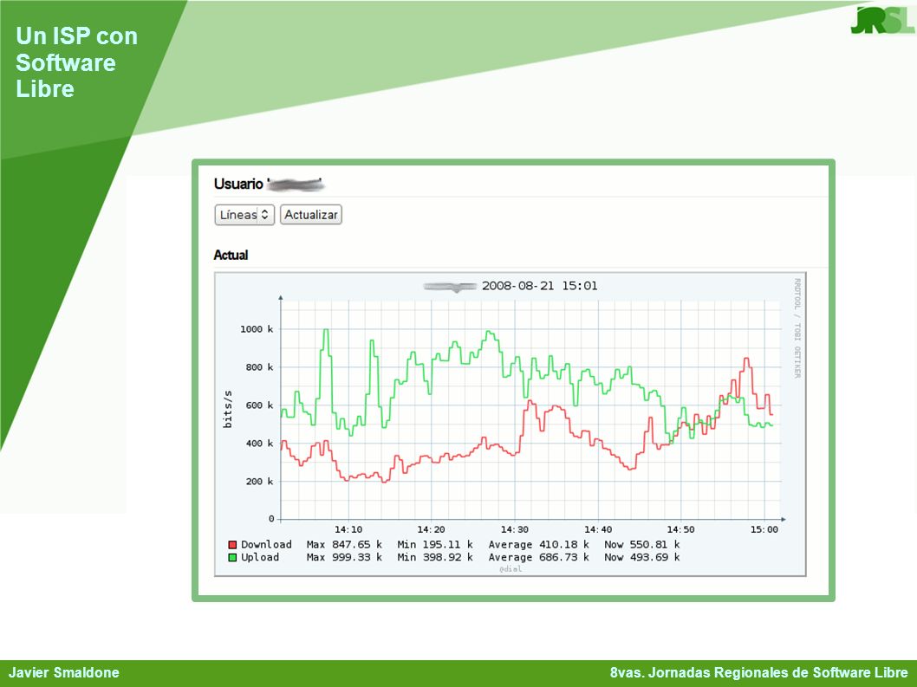Click the Download 'Average 410.18 k' value
This screenshot has height=687, width=917.
click(538, 544)
